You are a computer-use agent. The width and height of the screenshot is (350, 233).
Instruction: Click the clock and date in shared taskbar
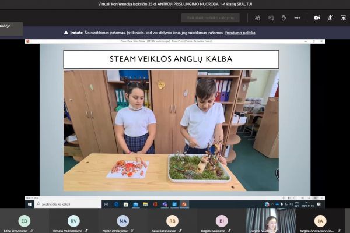pos(308,204)
